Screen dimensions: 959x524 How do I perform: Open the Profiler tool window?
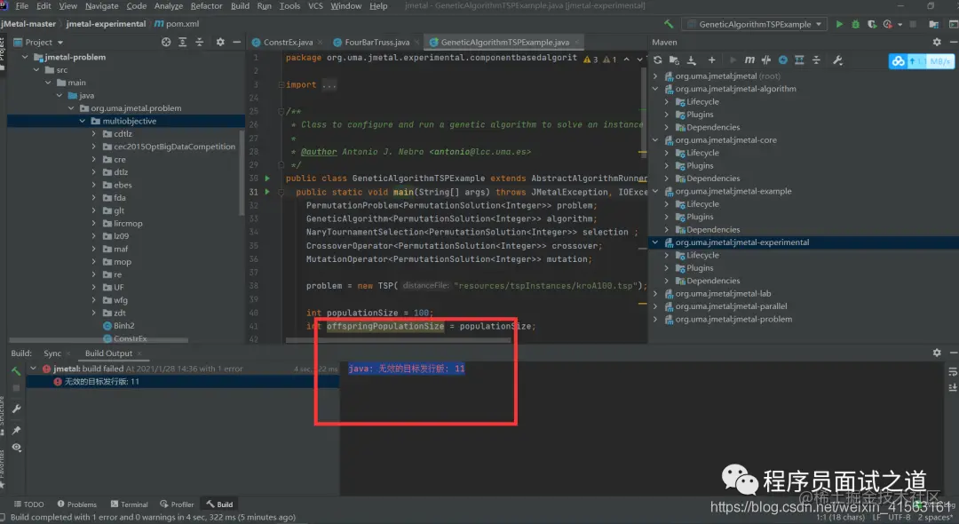pyautogui.click(x=177, y=504)
